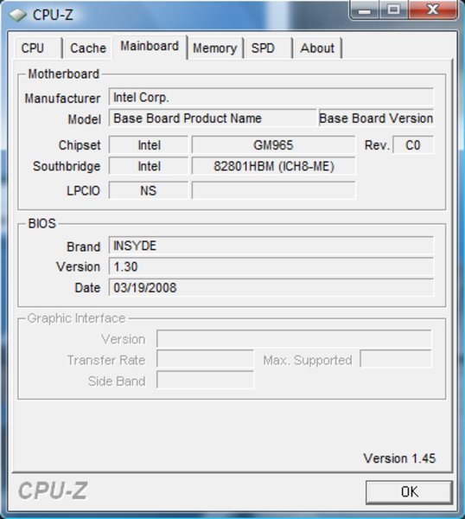Image resolution: width=465 pixels, height=519 pixels.
Task: Click the BIOS Brand INSYDE field
Action: [271, 246]
